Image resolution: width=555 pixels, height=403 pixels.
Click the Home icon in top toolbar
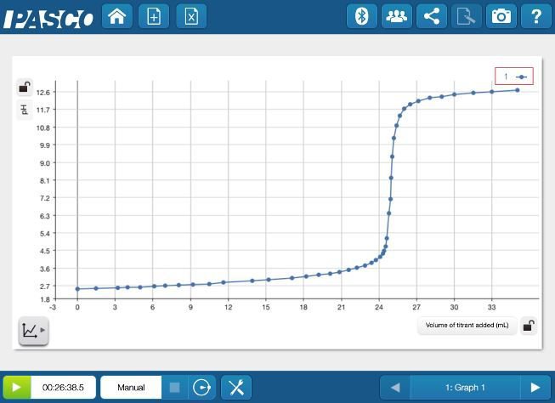click(x=117, y=16)
